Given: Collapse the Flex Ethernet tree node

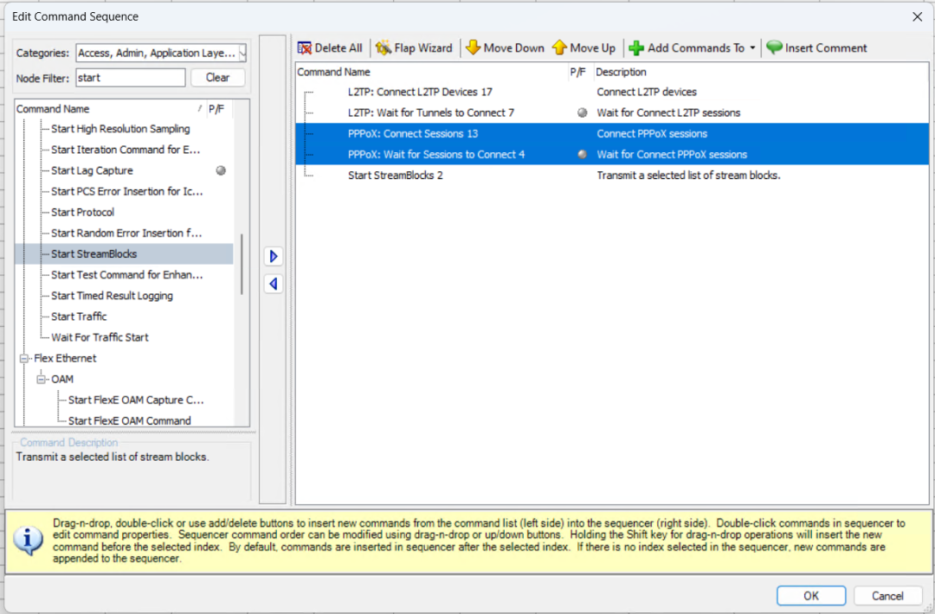Looking at the screenshot, I should (24, 358).
